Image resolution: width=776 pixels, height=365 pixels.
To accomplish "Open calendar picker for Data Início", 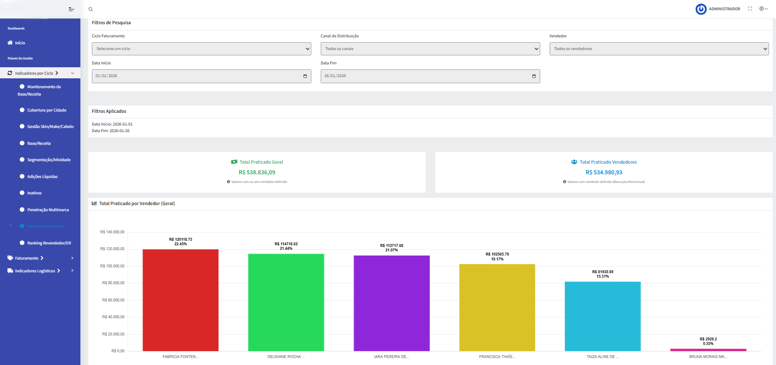I will point(305,76).
